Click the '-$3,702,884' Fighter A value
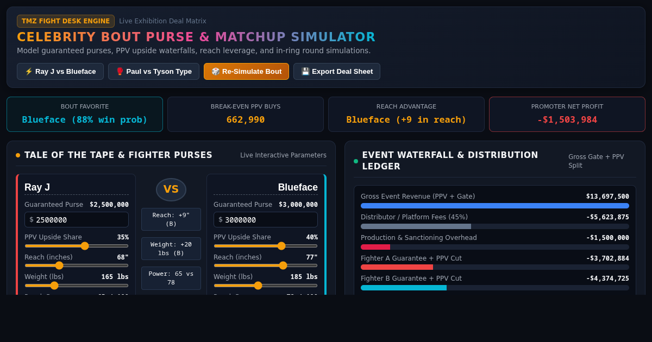Screen dimensions: 652x342 click(607, 258)
